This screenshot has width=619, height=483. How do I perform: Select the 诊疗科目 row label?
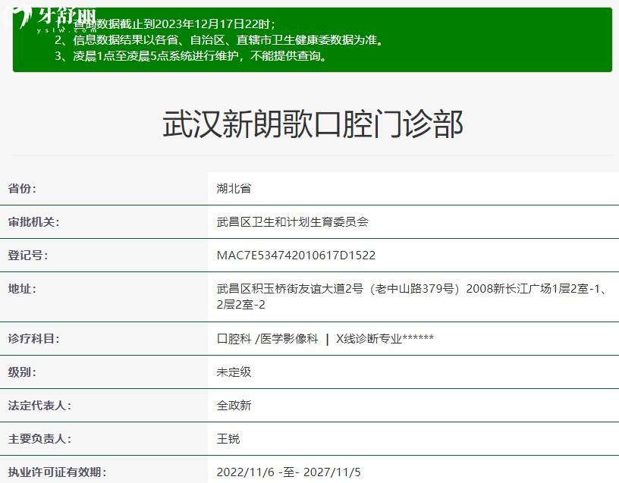(x=33, y=339)
